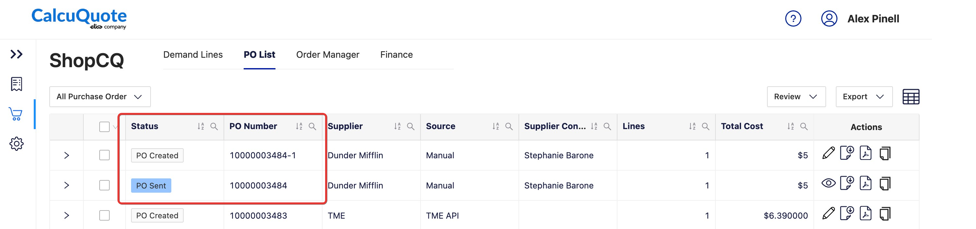Image resolution: width=976 pixels, height=229 pixels.
Task: Edit PO 10000003484-1 with pencil icon
Action: [829, 153]
